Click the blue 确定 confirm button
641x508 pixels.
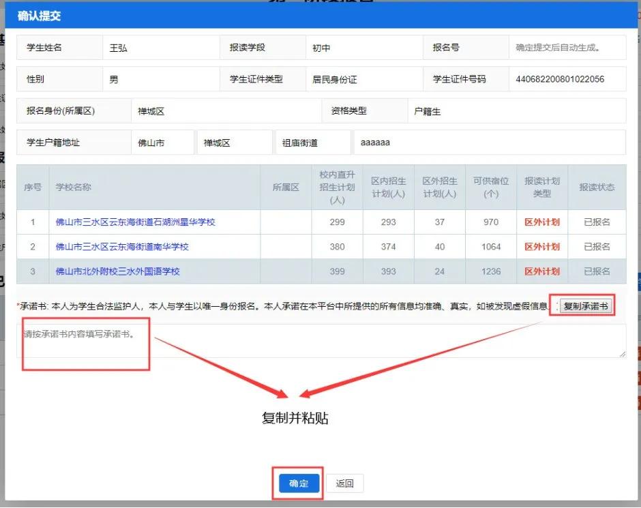pos(299,483)
